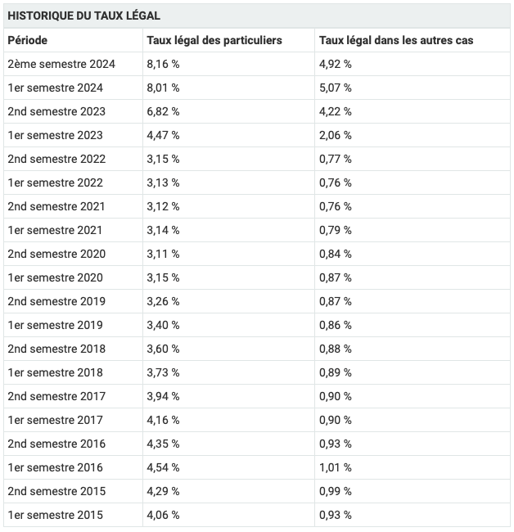Select the 0,88 % rate cell
This screenshot has width=514, height=532.
coord(335,349)
